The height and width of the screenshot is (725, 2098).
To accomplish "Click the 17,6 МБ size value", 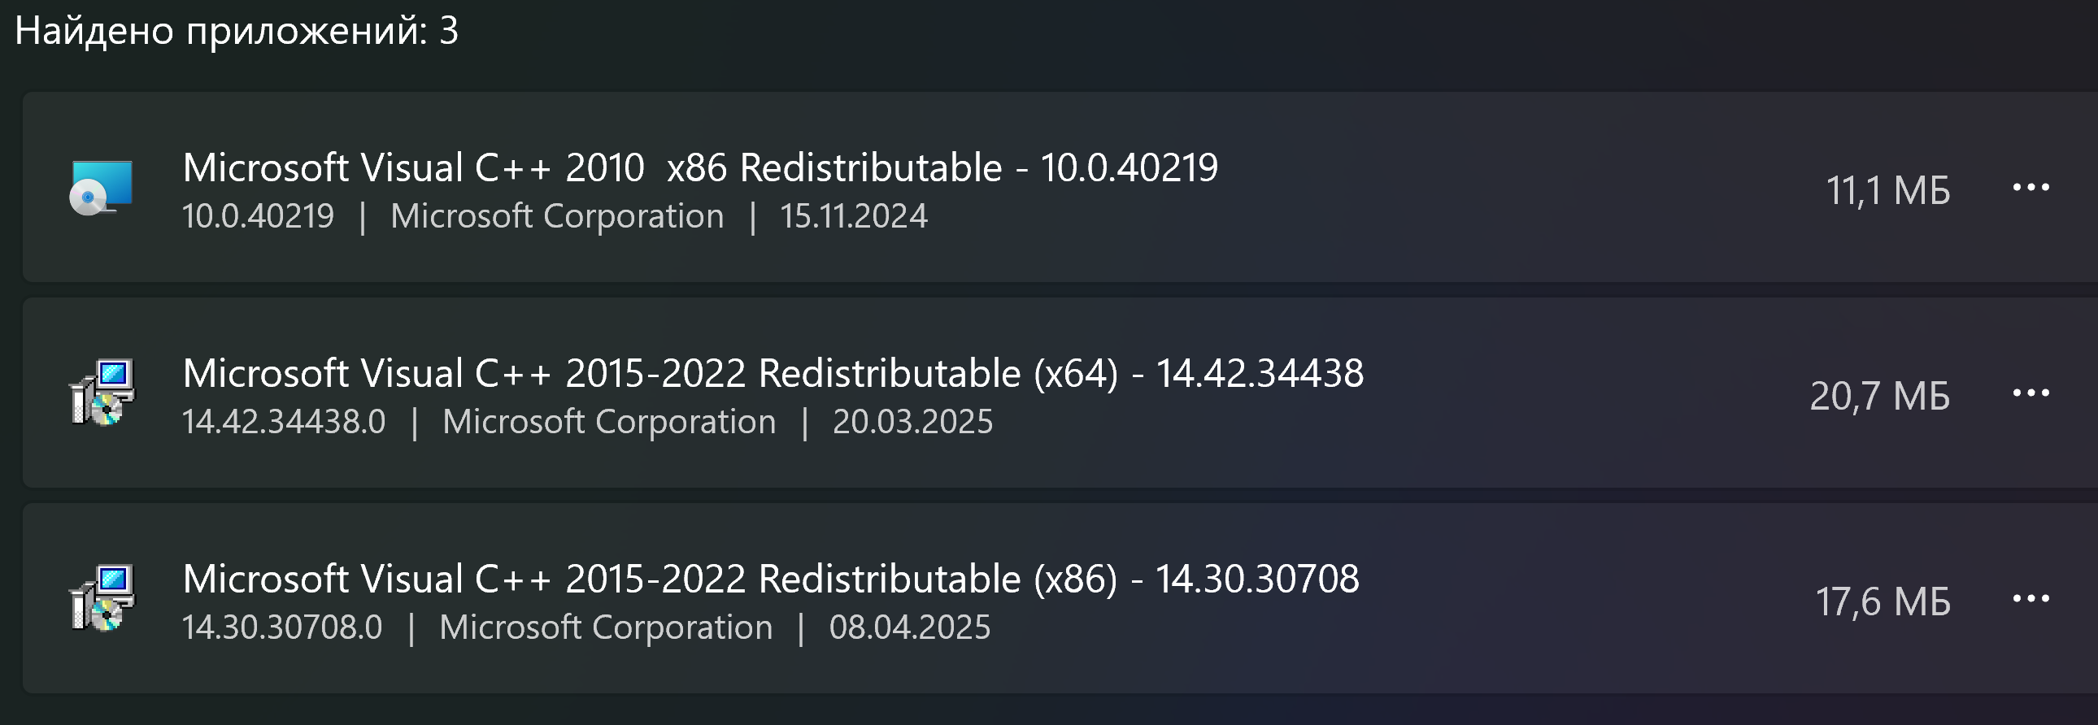I will tap(1883, 603).
